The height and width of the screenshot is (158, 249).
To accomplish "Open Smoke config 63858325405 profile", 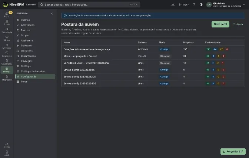I will 80,83.
